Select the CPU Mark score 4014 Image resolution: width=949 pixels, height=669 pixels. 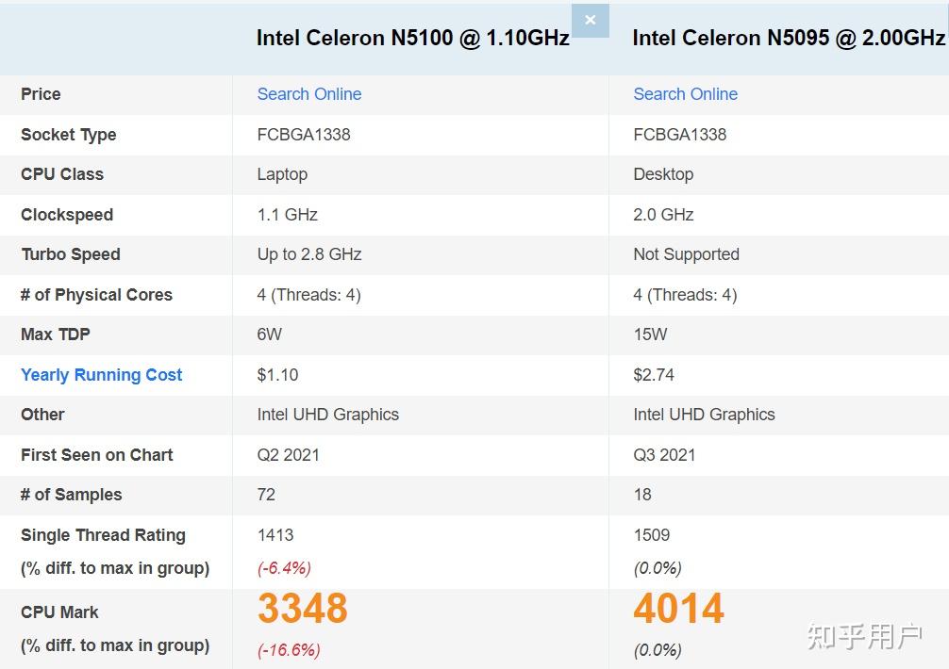(676, 609)
